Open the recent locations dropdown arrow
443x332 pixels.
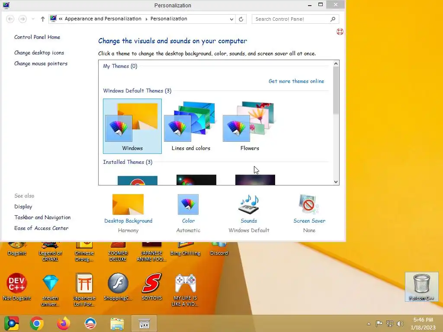point(33,19)
